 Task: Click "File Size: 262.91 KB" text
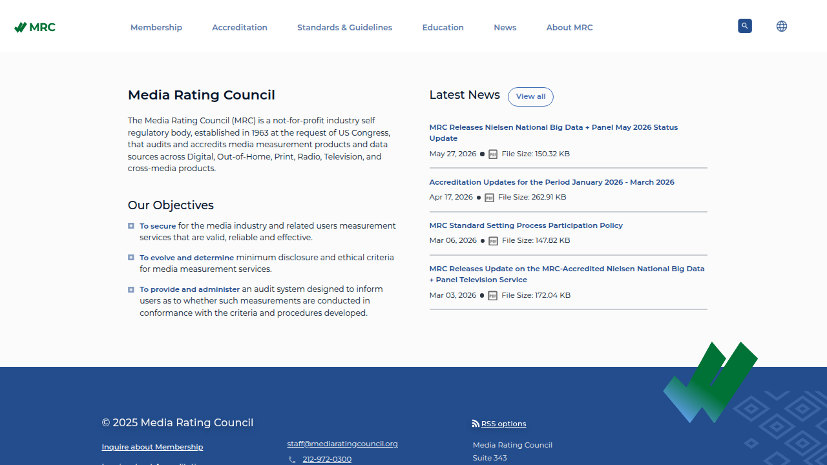click(x=532, y=197)
